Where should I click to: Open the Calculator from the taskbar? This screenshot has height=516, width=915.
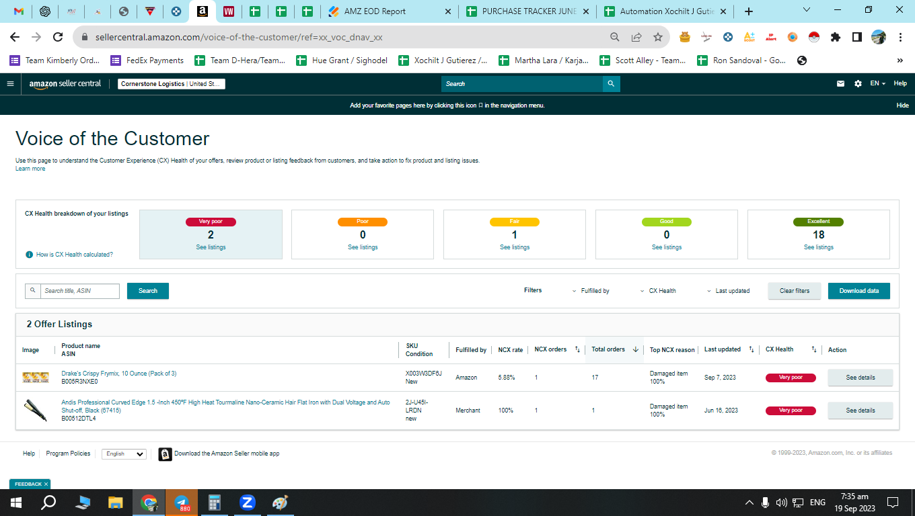click(x=215, y=503)
